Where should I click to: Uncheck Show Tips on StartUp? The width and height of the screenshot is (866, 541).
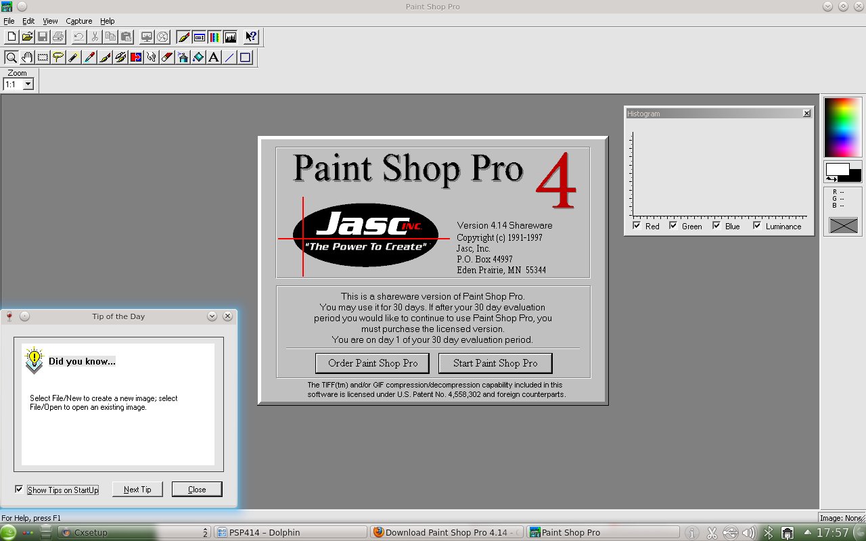pyautogui.click(x=19, y=489)
